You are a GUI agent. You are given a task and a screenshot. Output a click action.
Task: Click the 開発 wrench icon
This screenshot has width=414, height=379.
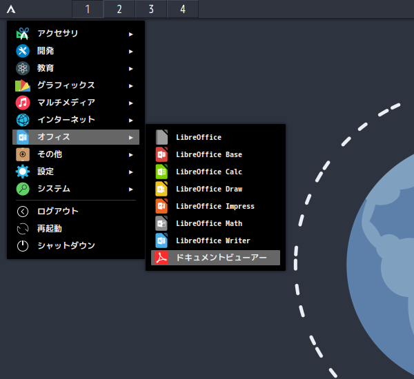pyautogui.click(x=23, y=51)
